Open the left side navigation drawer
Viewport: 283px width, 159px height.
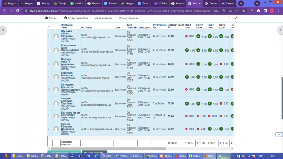[x=3, y=30]
